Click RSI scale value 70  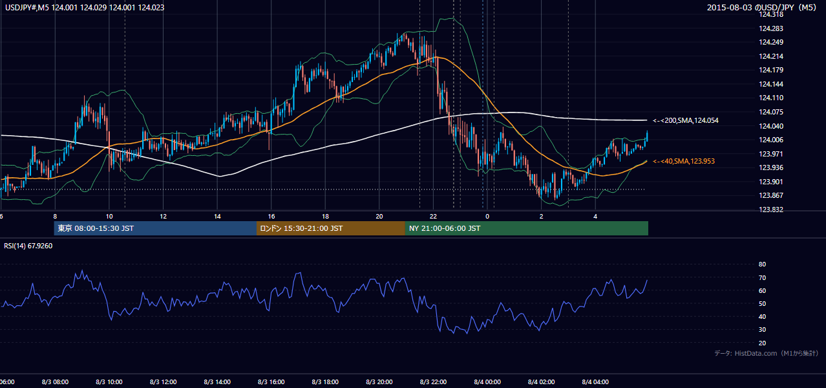click(x=762, y=277)
